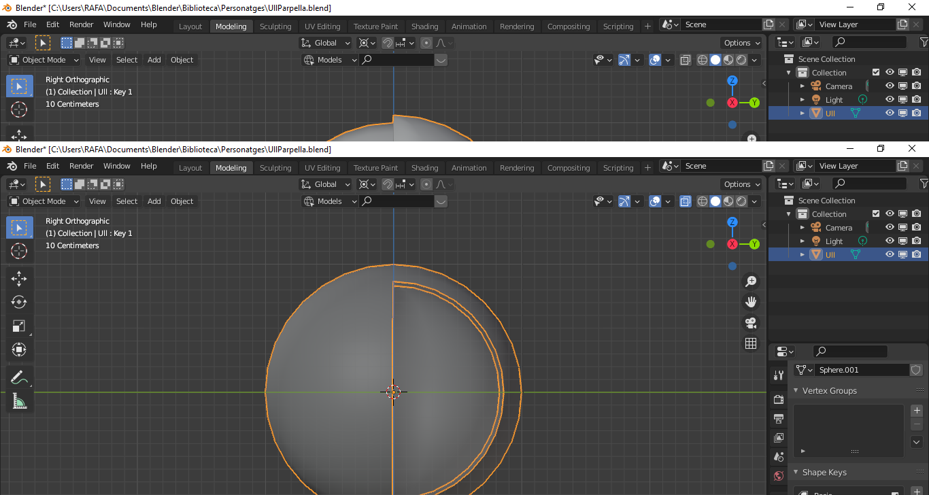The width and height of the screenshot is (929, 495).
Task: Select the Cursor tool in lower Blender window
Action: tap(19, 251)
